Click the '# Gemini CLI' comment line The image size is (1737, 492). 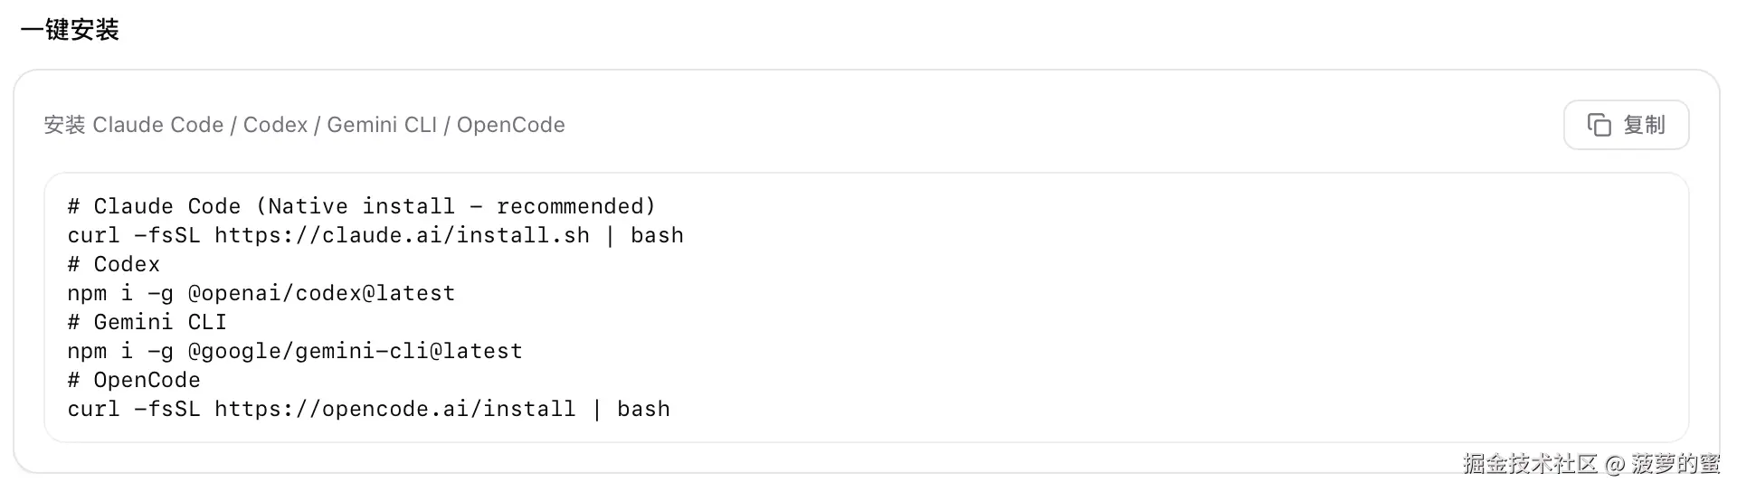tap(147, 322)
